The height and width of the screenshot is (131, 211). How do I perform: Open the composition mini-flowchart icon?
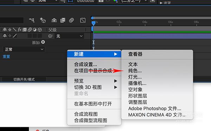32,20
